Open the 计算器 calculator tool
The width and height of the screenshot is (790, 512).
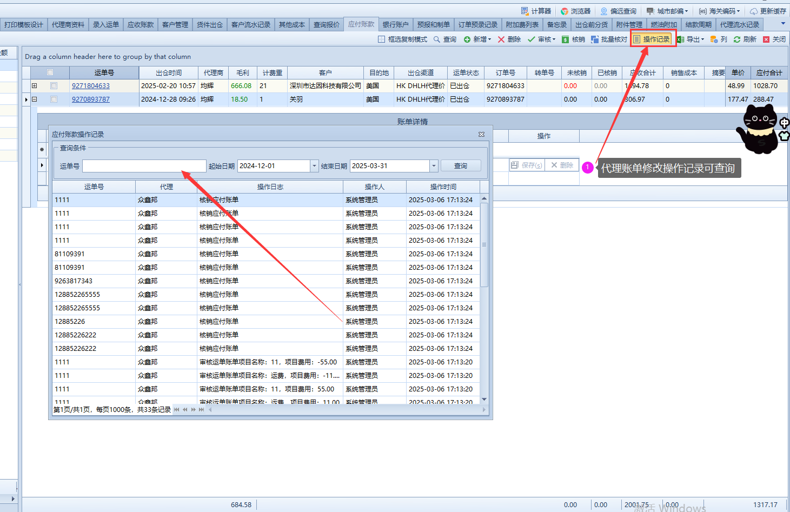pos(536,11)
